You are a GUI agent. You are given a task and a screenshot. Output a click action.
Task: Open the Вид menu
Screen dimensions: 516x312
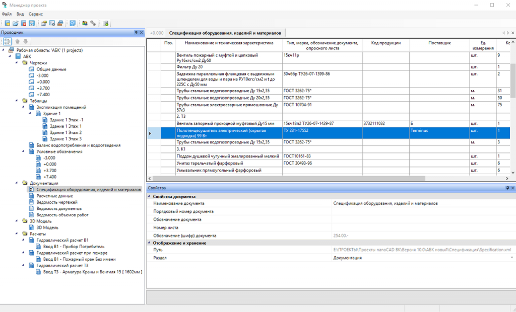pos(20,14)
